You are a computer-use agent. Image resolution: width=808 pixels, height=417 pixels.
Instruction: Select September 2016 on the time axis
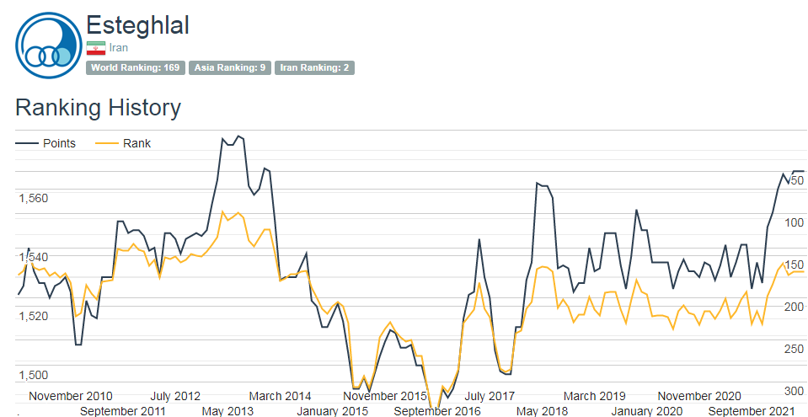pos(437,410)
